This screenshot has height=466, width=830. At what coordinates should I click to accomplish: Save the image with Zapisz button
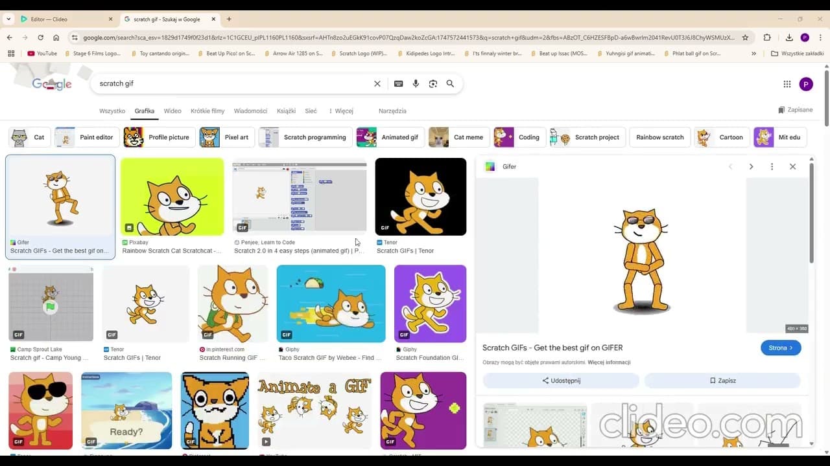[x=722, y=381]
